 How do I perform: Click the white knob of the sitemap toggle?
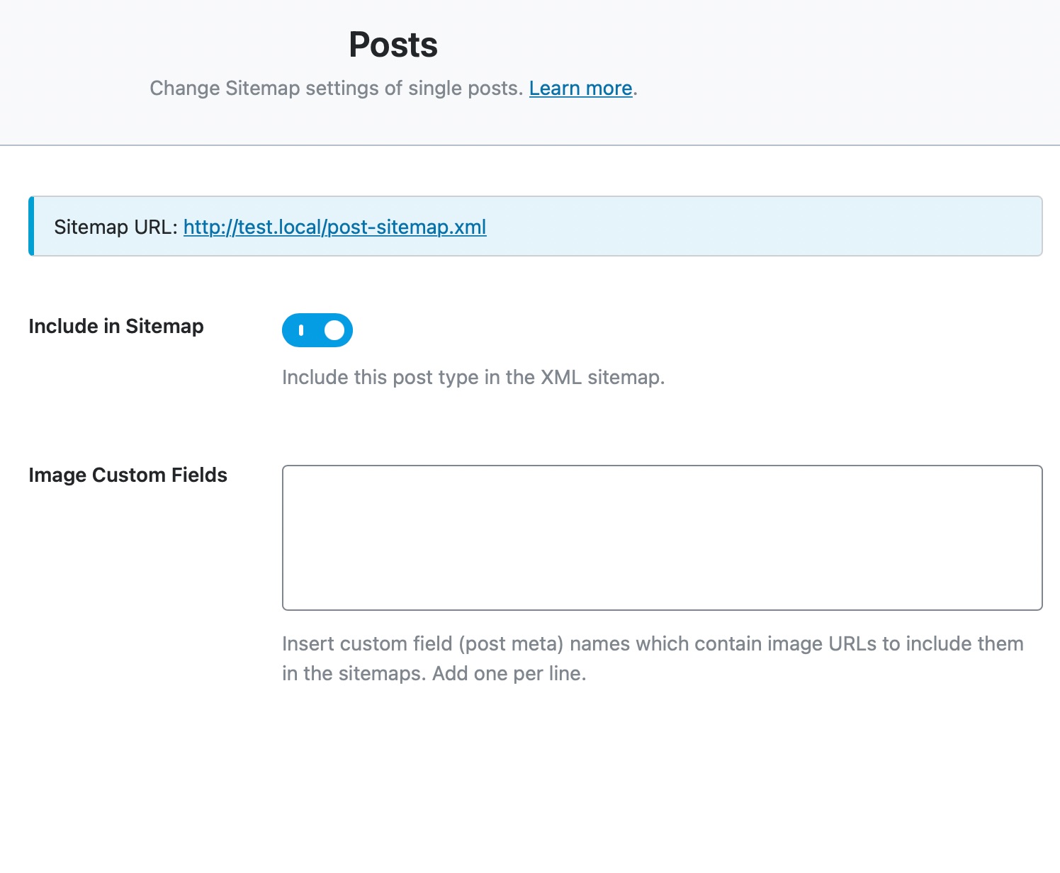(x=334, y=330)
